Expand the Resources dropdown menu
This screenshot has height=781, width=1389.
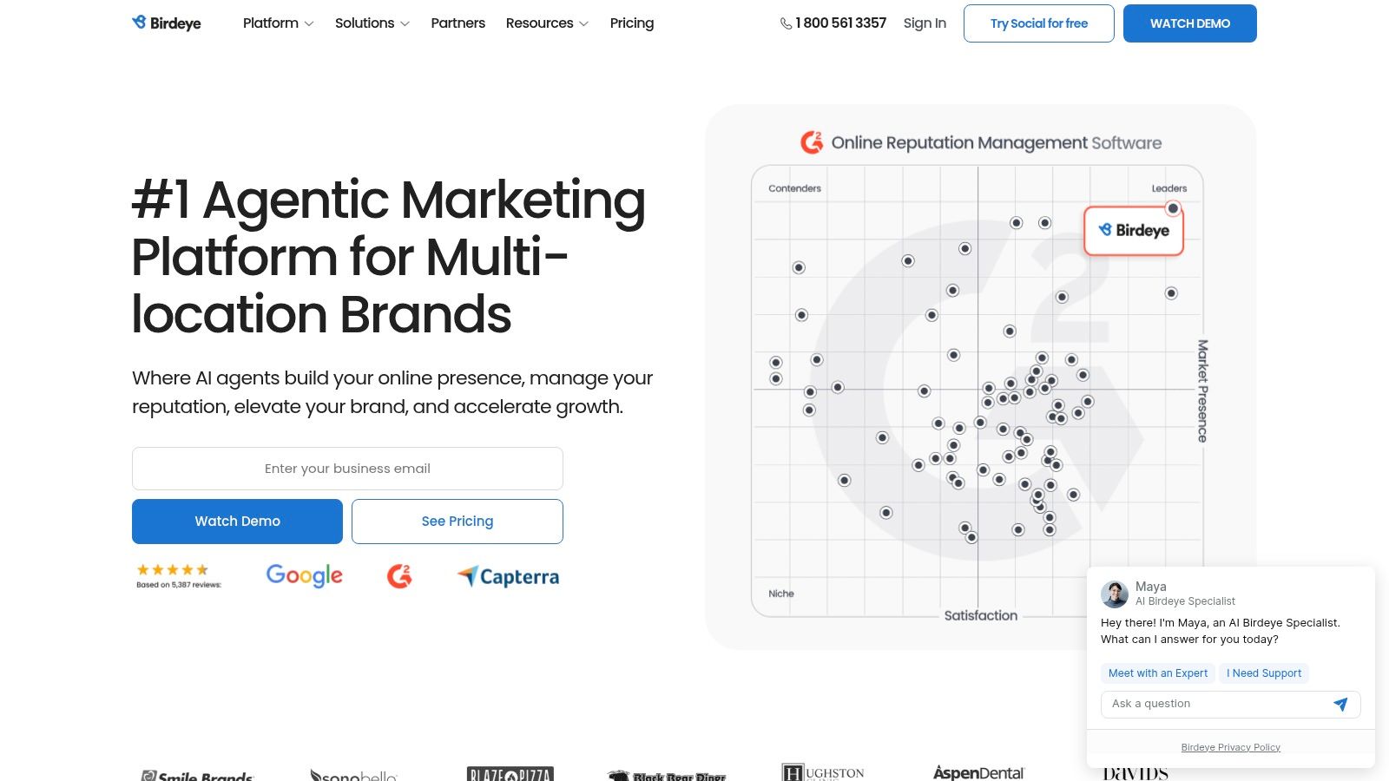tap(547, 23)
